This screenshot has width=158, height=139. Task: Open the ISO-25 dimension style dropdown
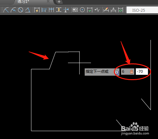click(142, 10)
